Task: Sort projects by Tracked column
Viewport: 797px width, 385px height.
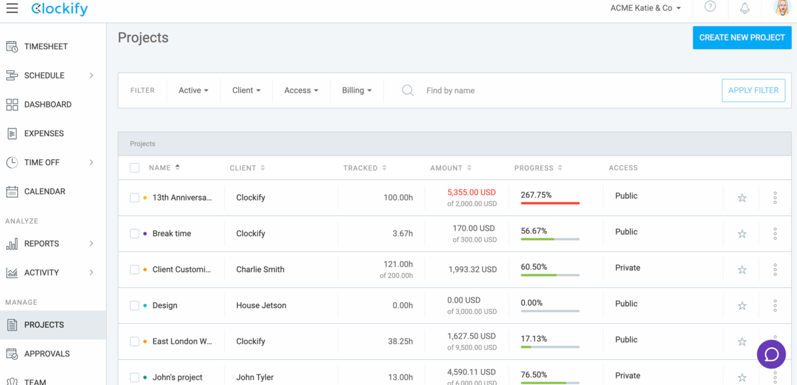Action: [x=365, y=168]
